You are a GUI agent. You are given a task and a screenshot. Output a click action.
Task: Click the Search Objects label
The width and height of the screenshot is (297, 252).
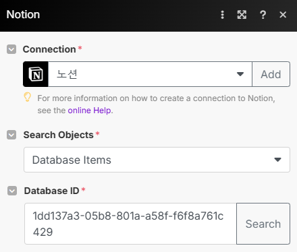(x=58, y=135)
